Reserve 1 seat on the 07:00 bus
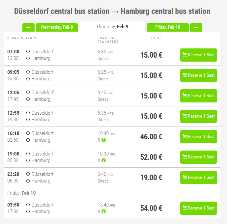227x224 pixels. pyautogui.click(x=198, y=55)
